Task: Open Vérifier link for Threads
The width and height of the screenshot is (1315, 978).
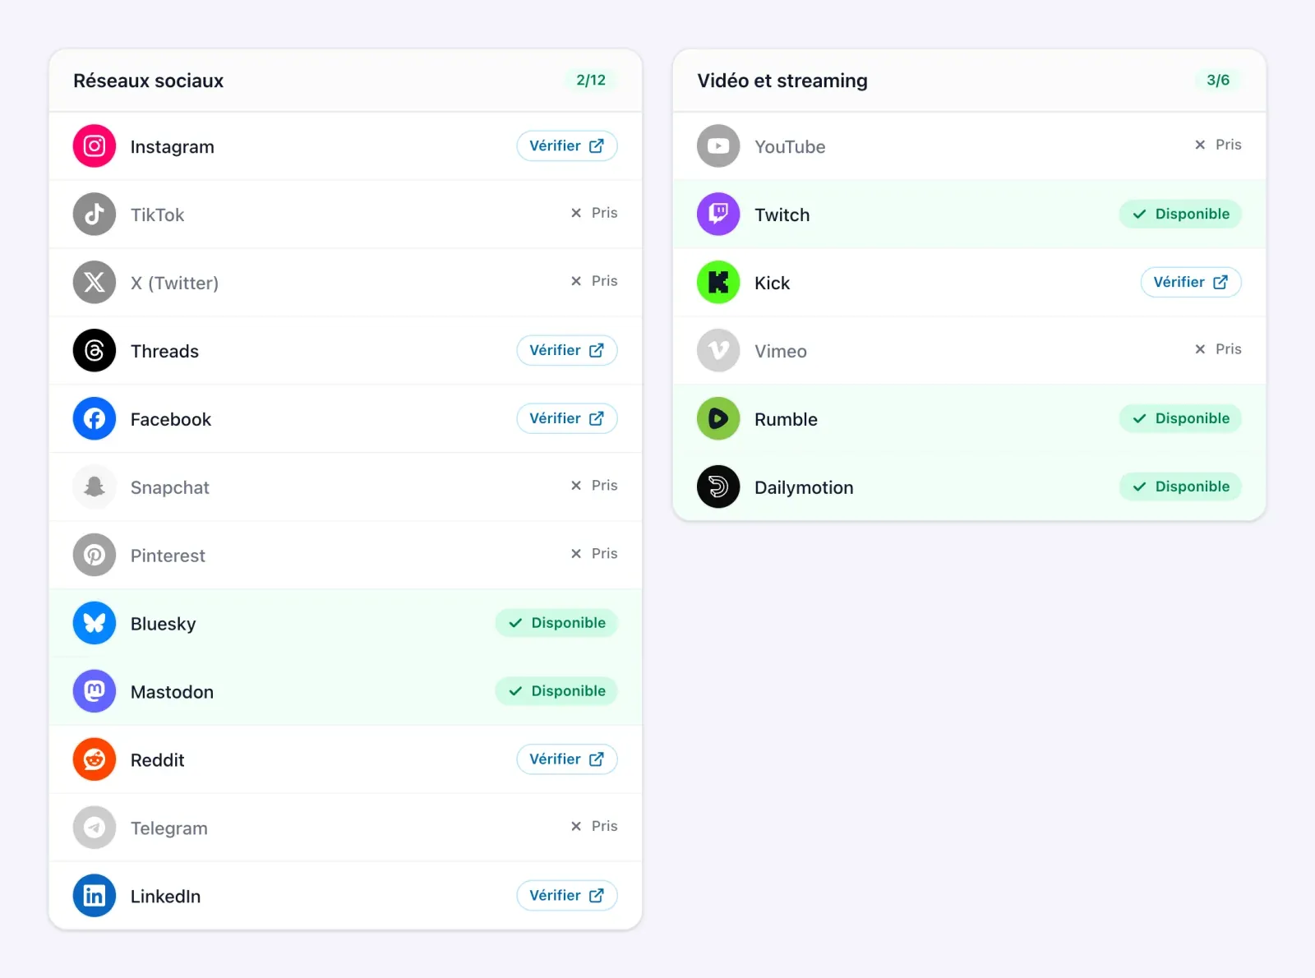Action: pyautogui.click(x=567, y=351)
